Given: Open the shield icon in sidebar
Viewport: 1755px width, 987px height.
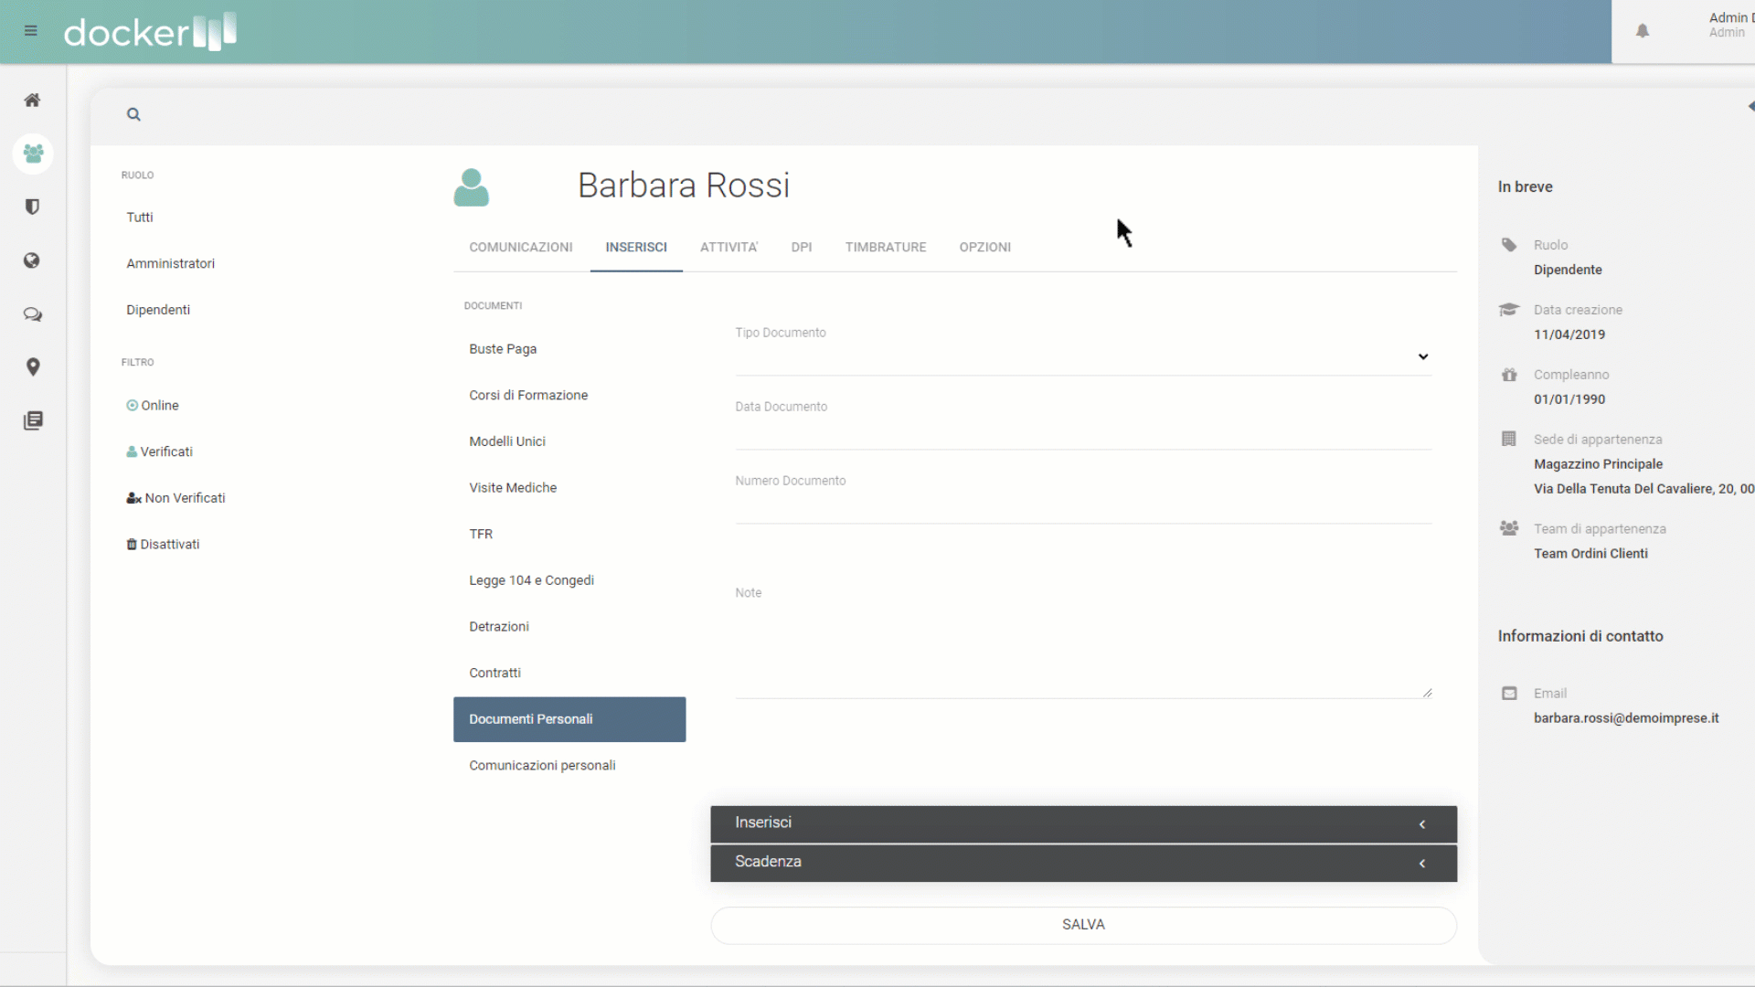Looking at the screenshot, I should click(32, 207).
